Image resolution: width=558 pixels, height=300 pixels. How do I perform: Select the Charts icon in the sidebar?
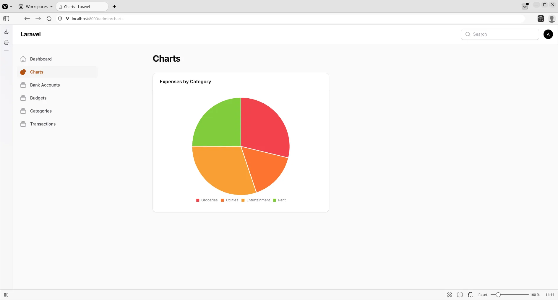tap(23, 72)
